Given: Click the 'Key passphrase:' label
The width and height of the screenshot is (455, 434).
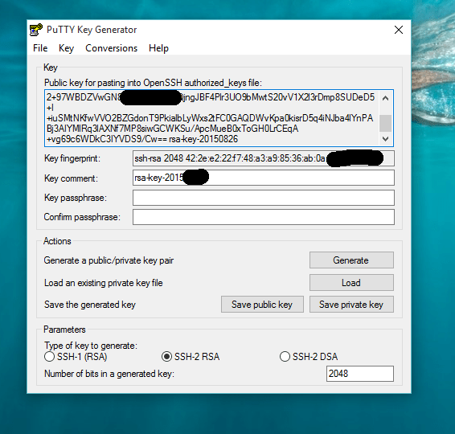Looking at the screenshot, I should tap(76, 198).
